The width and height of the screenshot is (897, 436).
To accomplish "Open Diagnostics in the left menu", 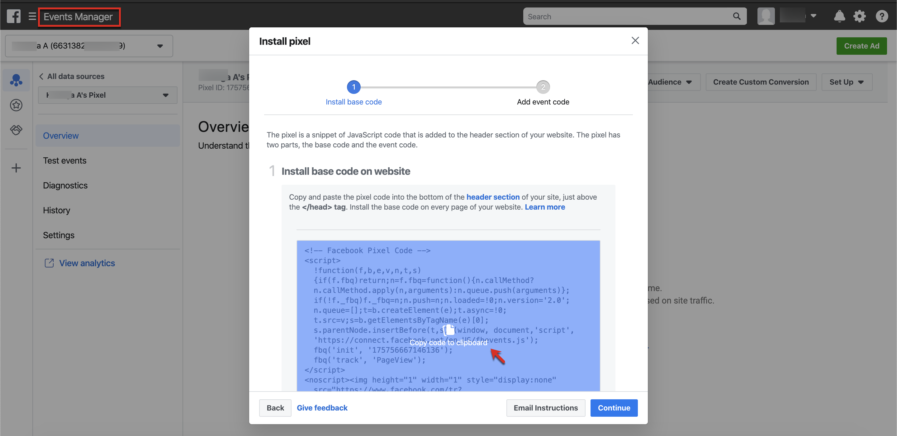I will [65, 185].
